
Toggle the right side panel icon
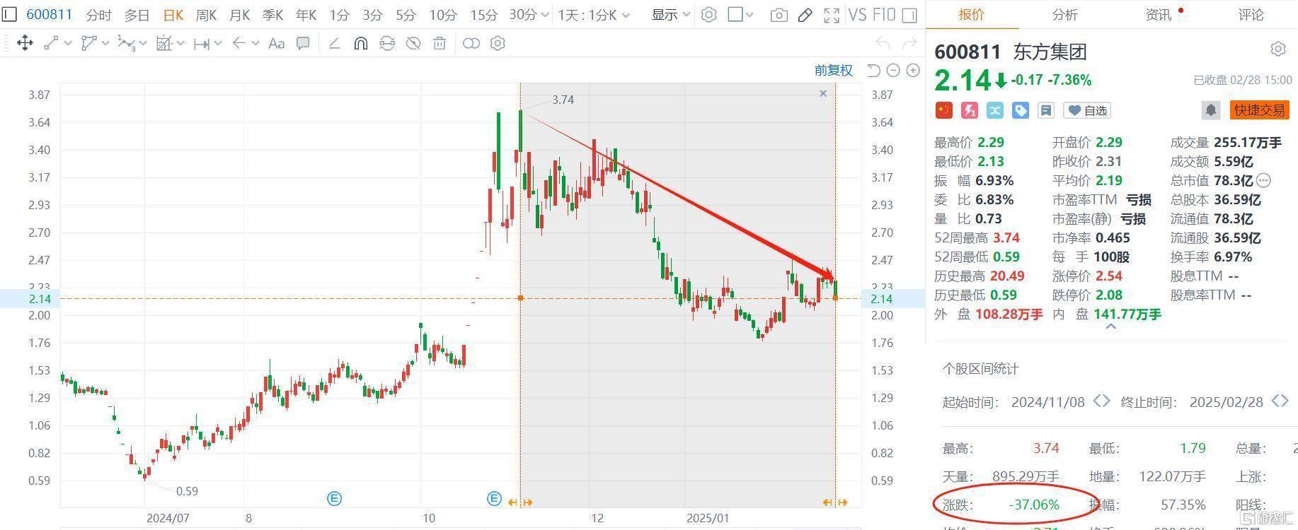coord(910,15)
